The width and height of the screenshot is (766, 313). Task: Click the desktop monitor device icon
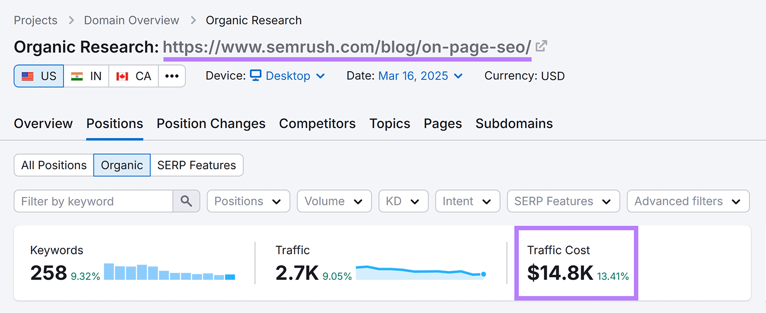(256, 76)
